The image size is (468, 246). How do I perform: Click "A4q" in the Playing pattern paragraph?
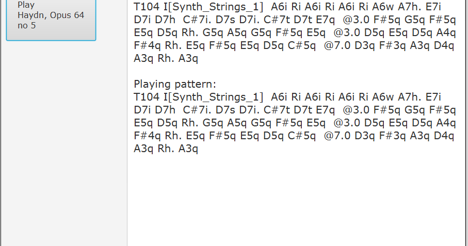[445, 123]
